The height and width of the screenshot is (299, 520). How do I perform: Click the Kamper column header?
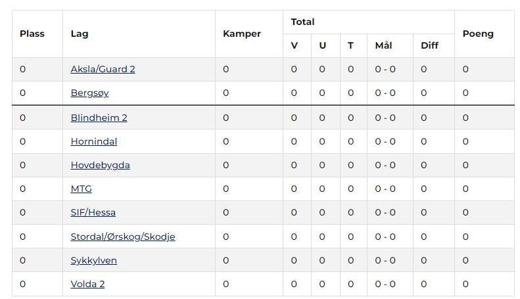(242, 34)
